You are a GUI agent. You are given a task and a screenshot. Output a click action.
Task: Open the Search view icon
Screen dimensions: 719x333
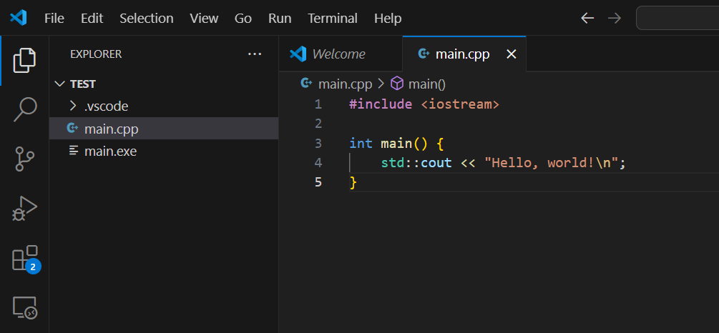point(24,109)
